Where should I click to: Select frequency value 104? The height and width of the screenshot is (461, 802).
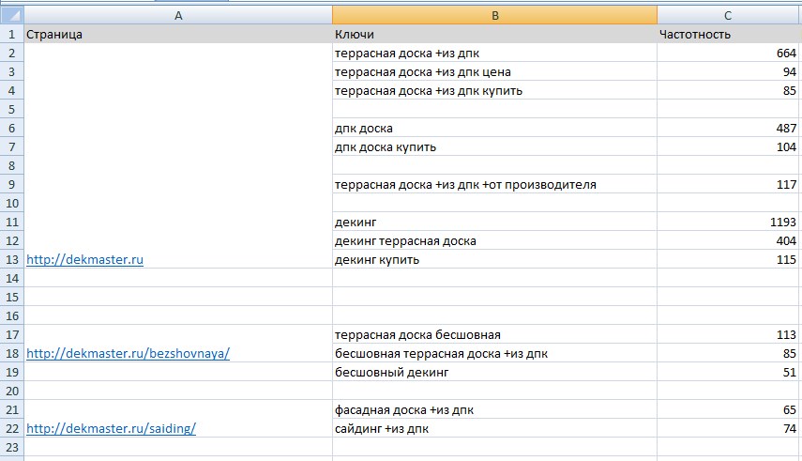[x=728, y=147]
